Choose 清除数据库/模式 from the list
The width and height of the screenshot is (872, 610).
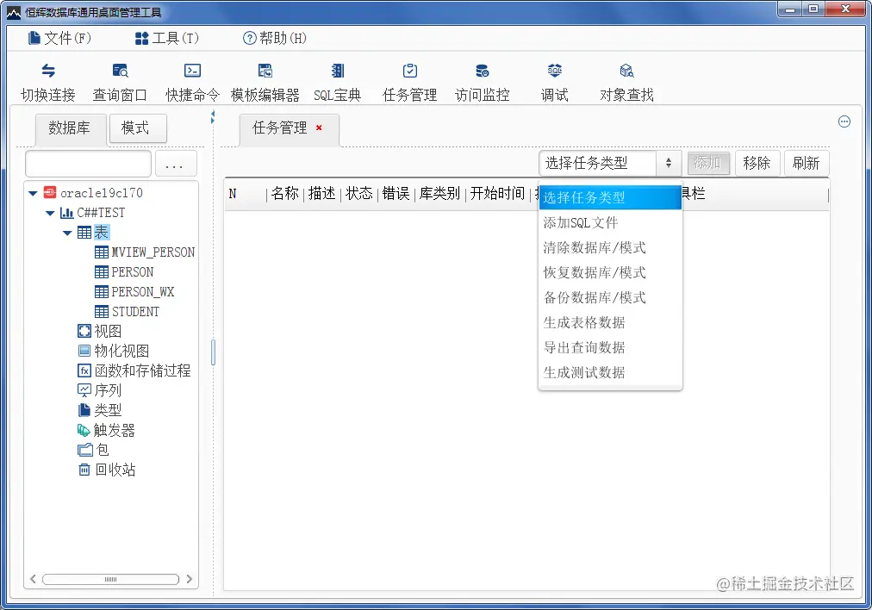[610, 247]
